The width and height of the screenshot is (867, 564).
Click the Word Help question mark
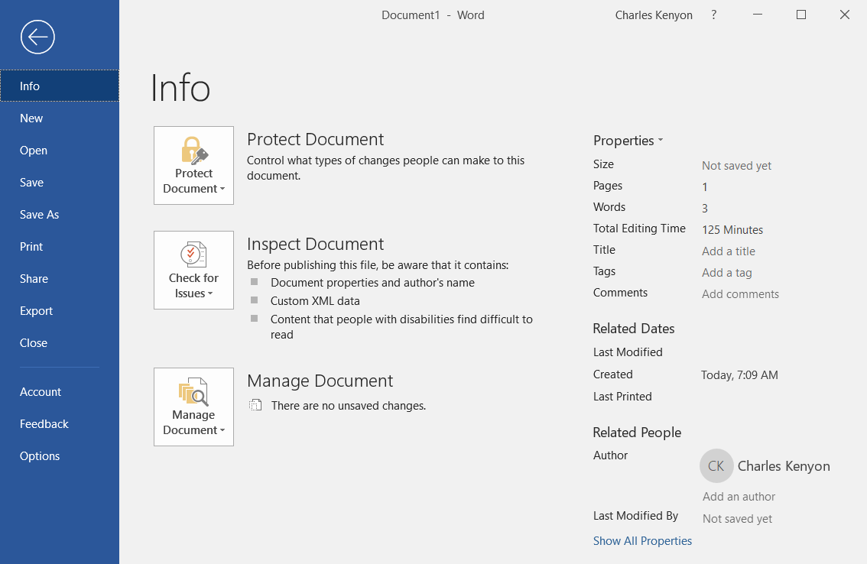[714, 15]
